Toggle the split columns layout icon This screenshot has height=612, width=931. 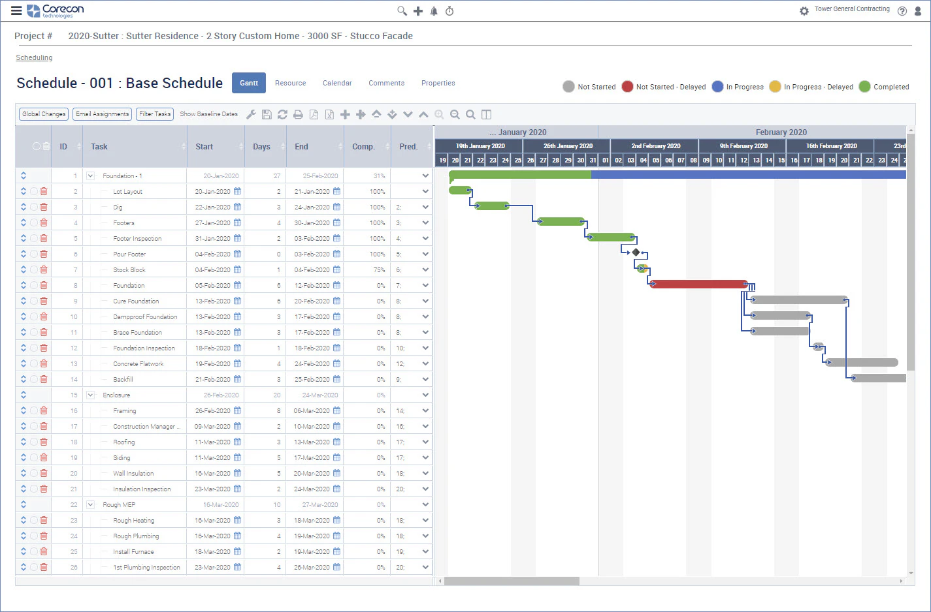coord(486,114)
